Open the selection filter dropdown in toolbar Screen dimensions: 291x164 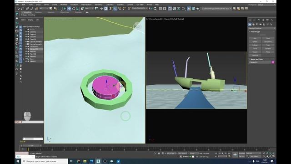pos(44,8)
